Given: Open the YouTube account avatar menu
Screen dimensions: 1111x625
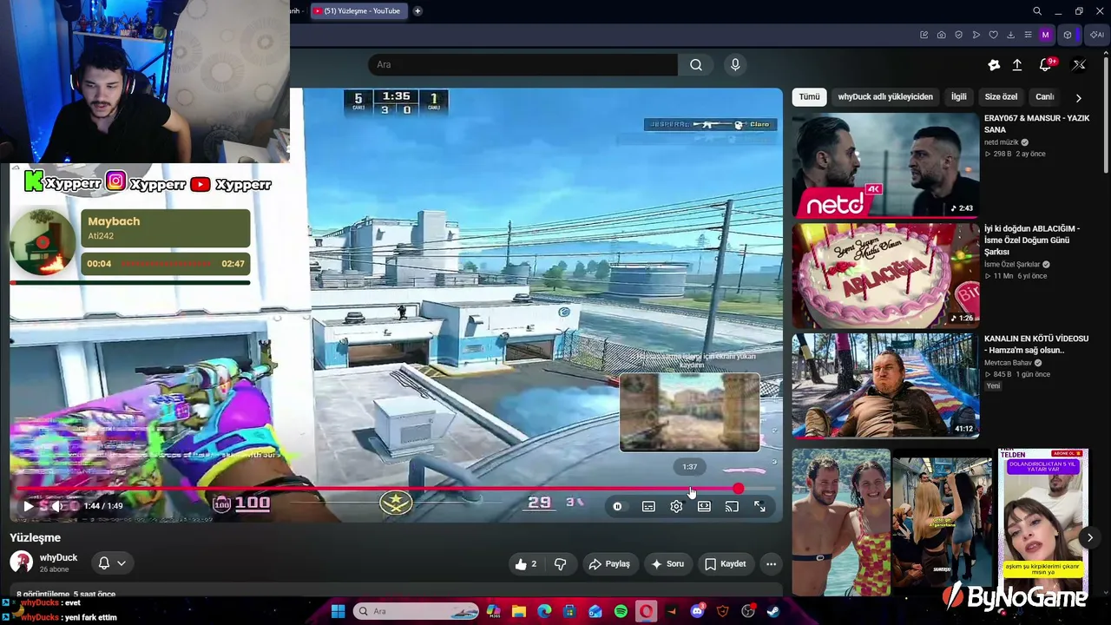Looking at the screenshot, I should tap(1079, 65).
